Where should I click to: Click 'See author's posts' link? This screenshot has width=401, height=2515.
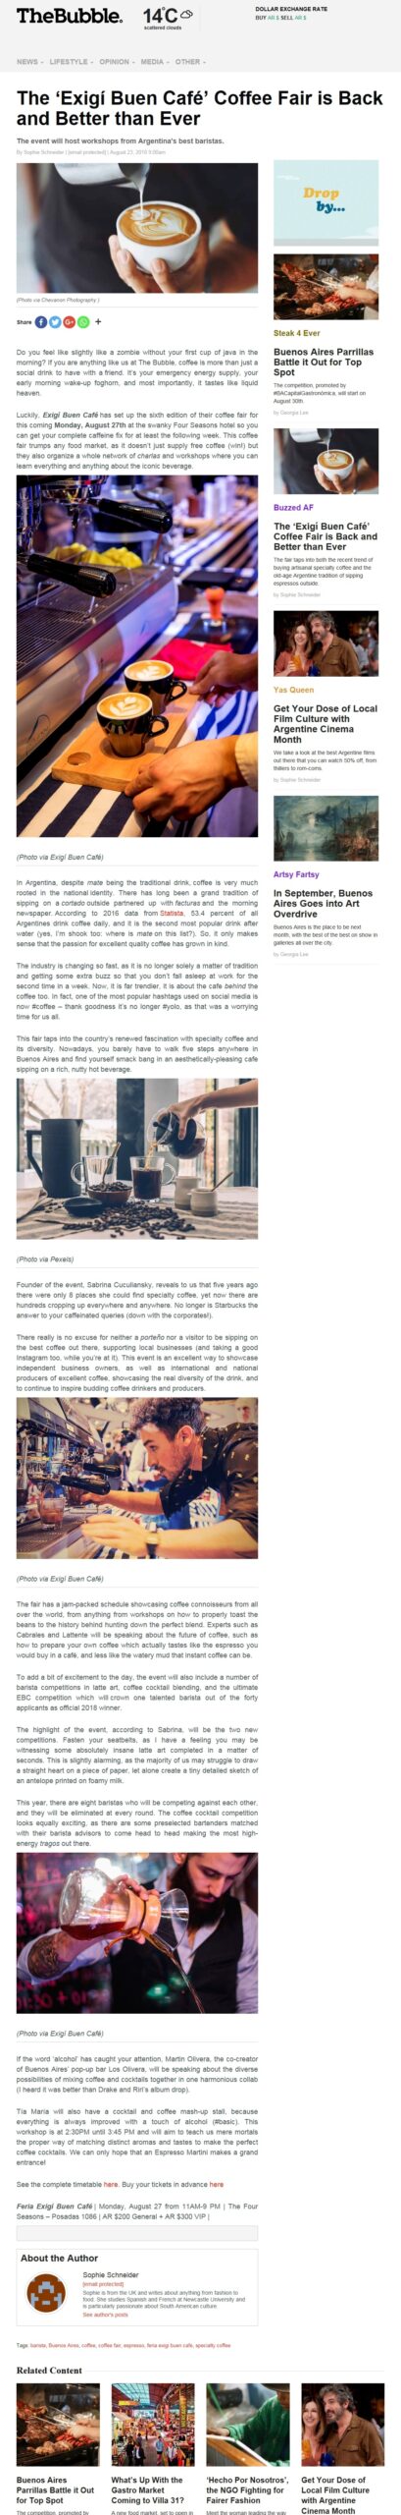[x=105, y=2315]
